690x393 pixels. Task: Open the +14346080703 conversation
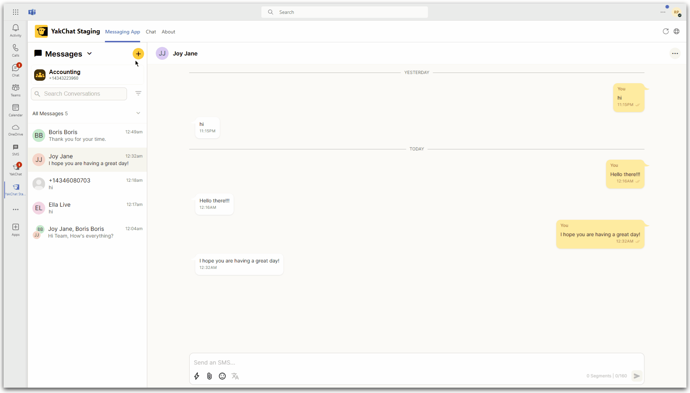tap(87, 184)
